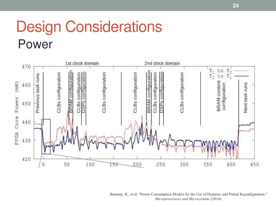Click the FPGA Core Power axis title
Screen dimensions: 276x207
pyautogui.click(x=16, y=113)
